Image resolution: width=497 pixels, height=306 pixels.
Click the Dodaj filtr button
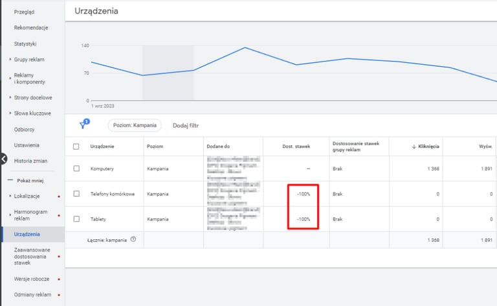click(x=184, y=125)
